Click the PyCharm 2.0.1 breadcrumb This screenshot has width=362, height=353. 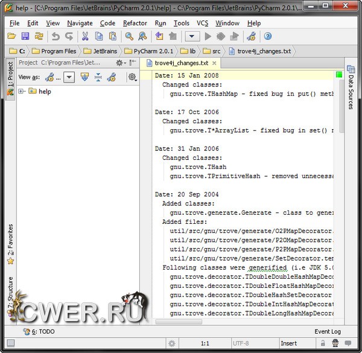(148, 51)
